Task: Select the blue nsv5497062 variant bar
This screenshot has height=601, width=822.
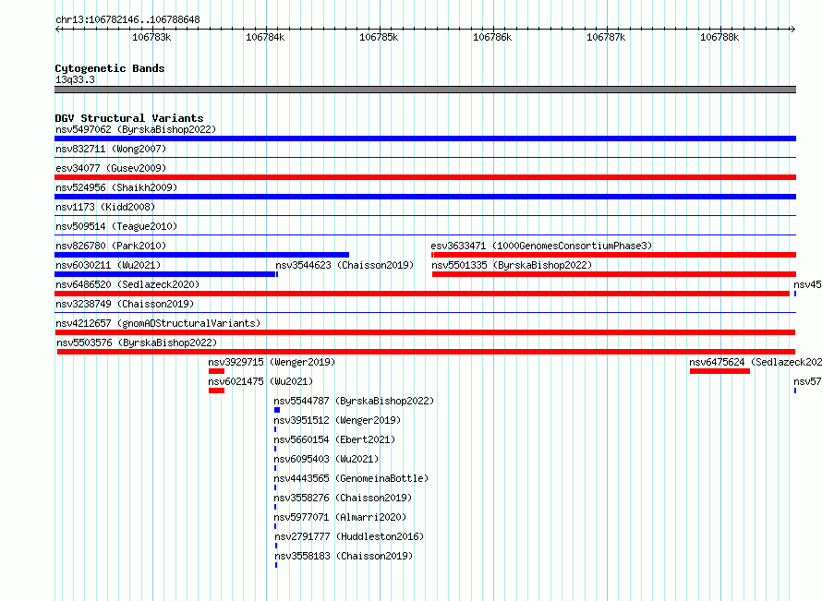Action: 425,138
